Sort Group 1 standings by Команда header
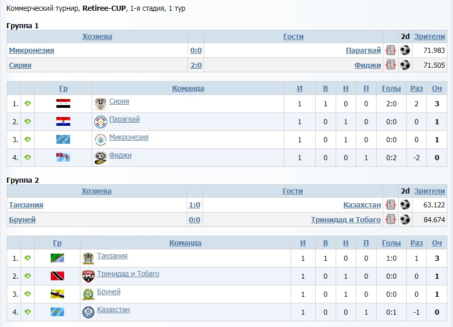The image size is (453, 327). tap(188, 88)
